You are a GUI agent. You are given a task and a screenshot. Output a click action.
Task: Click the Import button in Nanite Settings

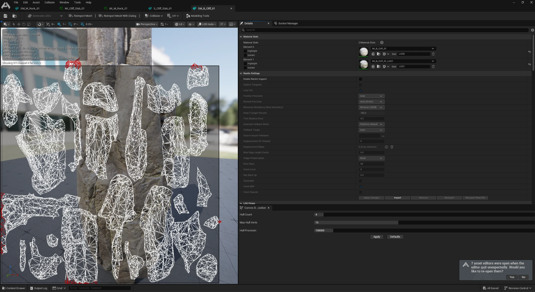pyautogui.click(x=397, y=198)
